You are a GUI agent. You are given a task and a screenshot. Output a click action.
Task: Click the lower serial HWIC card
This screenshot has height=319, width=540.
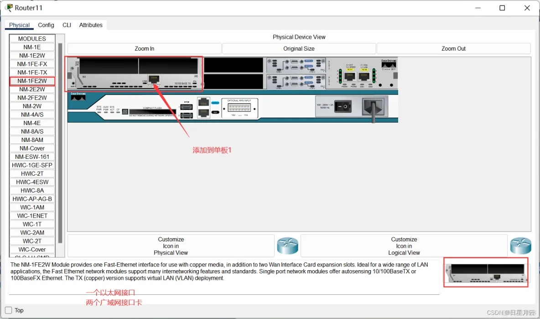[296, 82]
